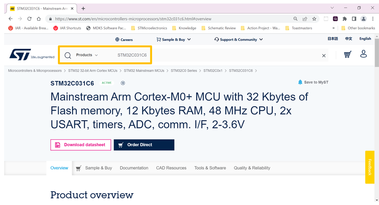Reload the page with the refresh icon
This screenshot has height=205, width=379.
coord(29,19)
